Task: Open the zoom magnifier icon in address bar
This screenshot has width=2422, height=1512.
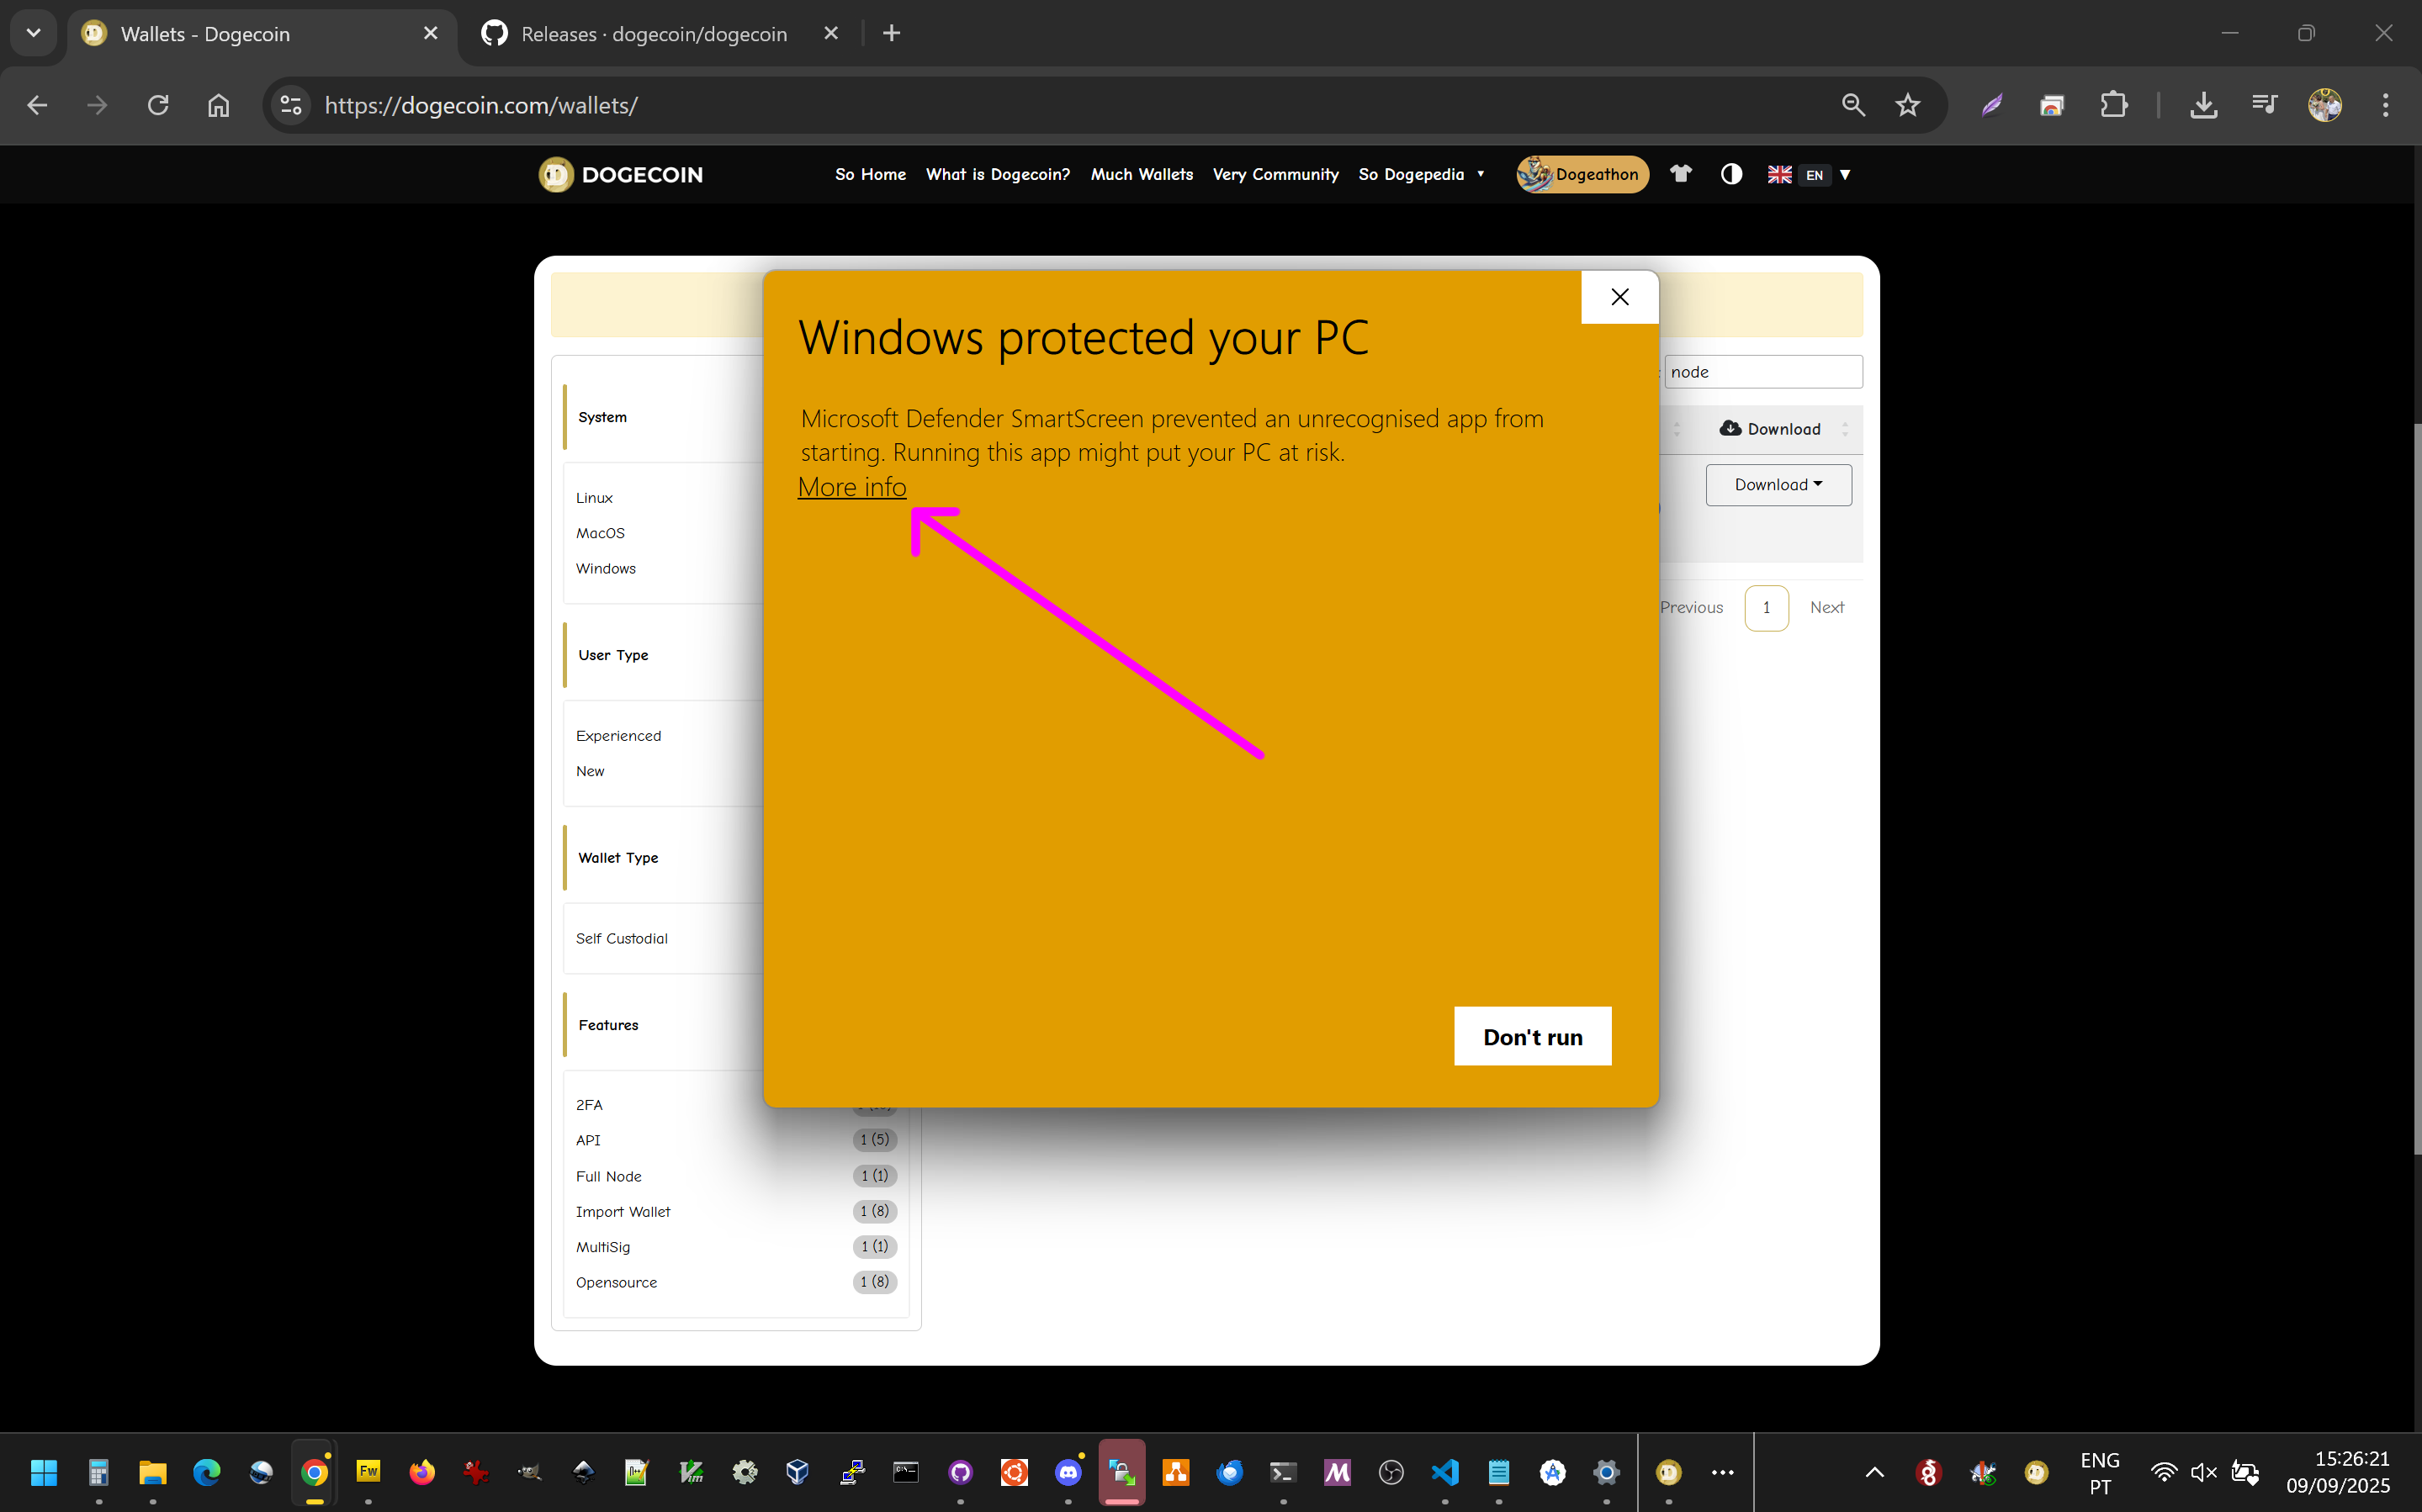Action: tap(1852, 105)
